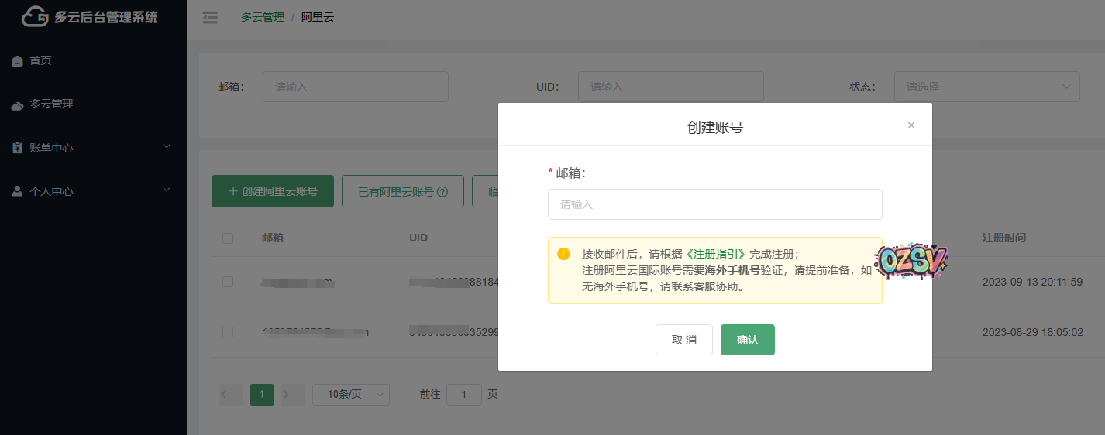
Task: Toggle the hamburger sidebar collapse icon
Action: [210, 17]
